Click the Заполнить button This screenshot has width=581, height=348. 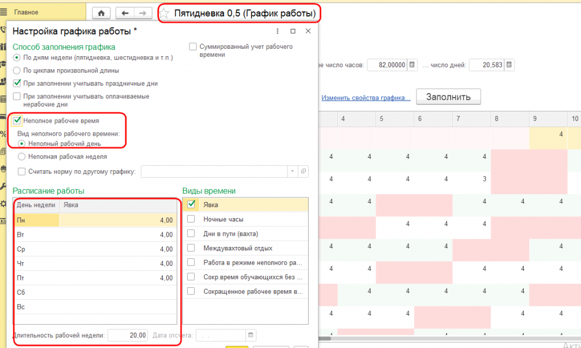[x=448, y=97]
